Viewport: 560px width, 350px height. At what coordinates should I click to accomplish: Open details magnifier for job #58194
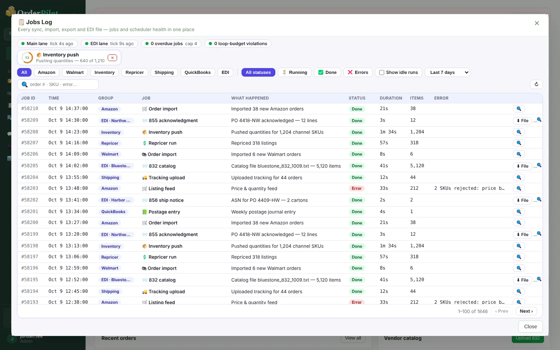(x=519, y=292)
